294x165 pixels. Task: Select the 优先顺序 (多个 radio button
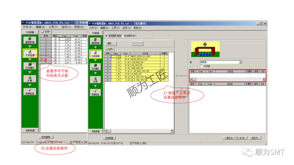click(x=122, y=36)
